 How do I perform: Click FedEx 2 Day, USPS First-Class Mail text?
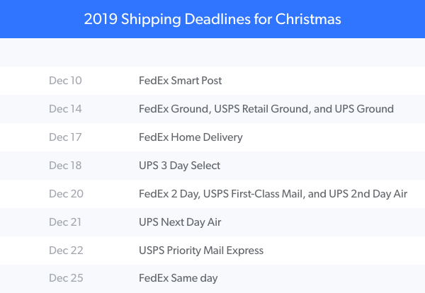(273, 194)
